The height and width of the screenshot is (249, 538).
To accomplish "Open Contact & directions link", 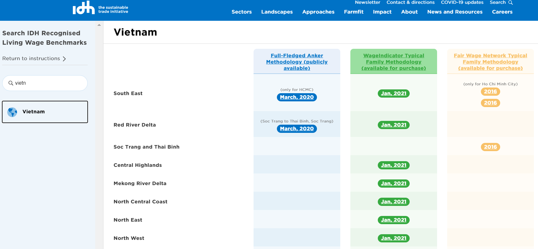I will [x=411, y=3].
